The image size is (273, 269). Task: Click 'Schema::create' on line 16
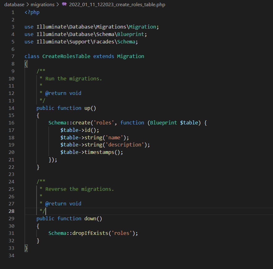coord(69,123)
